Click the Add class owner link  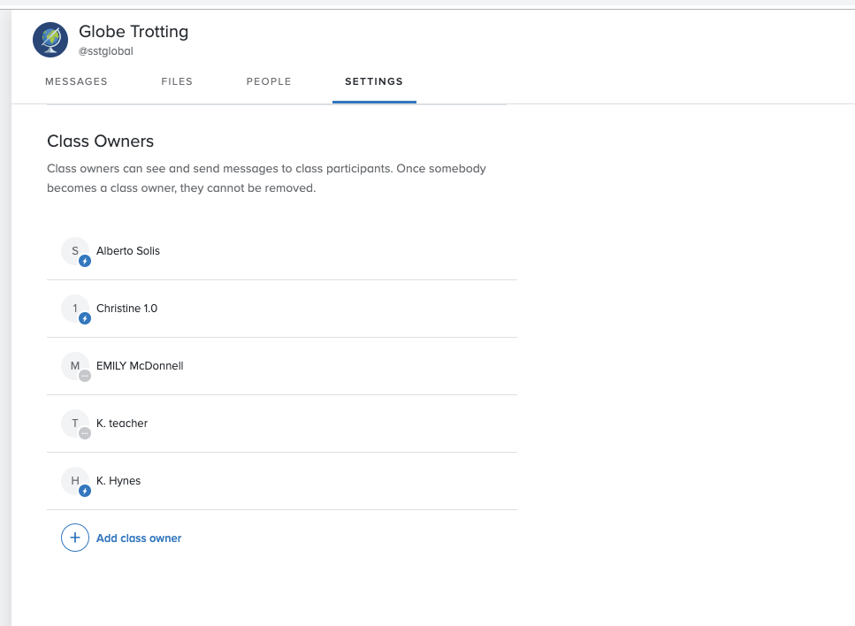[x=139, y=538]
